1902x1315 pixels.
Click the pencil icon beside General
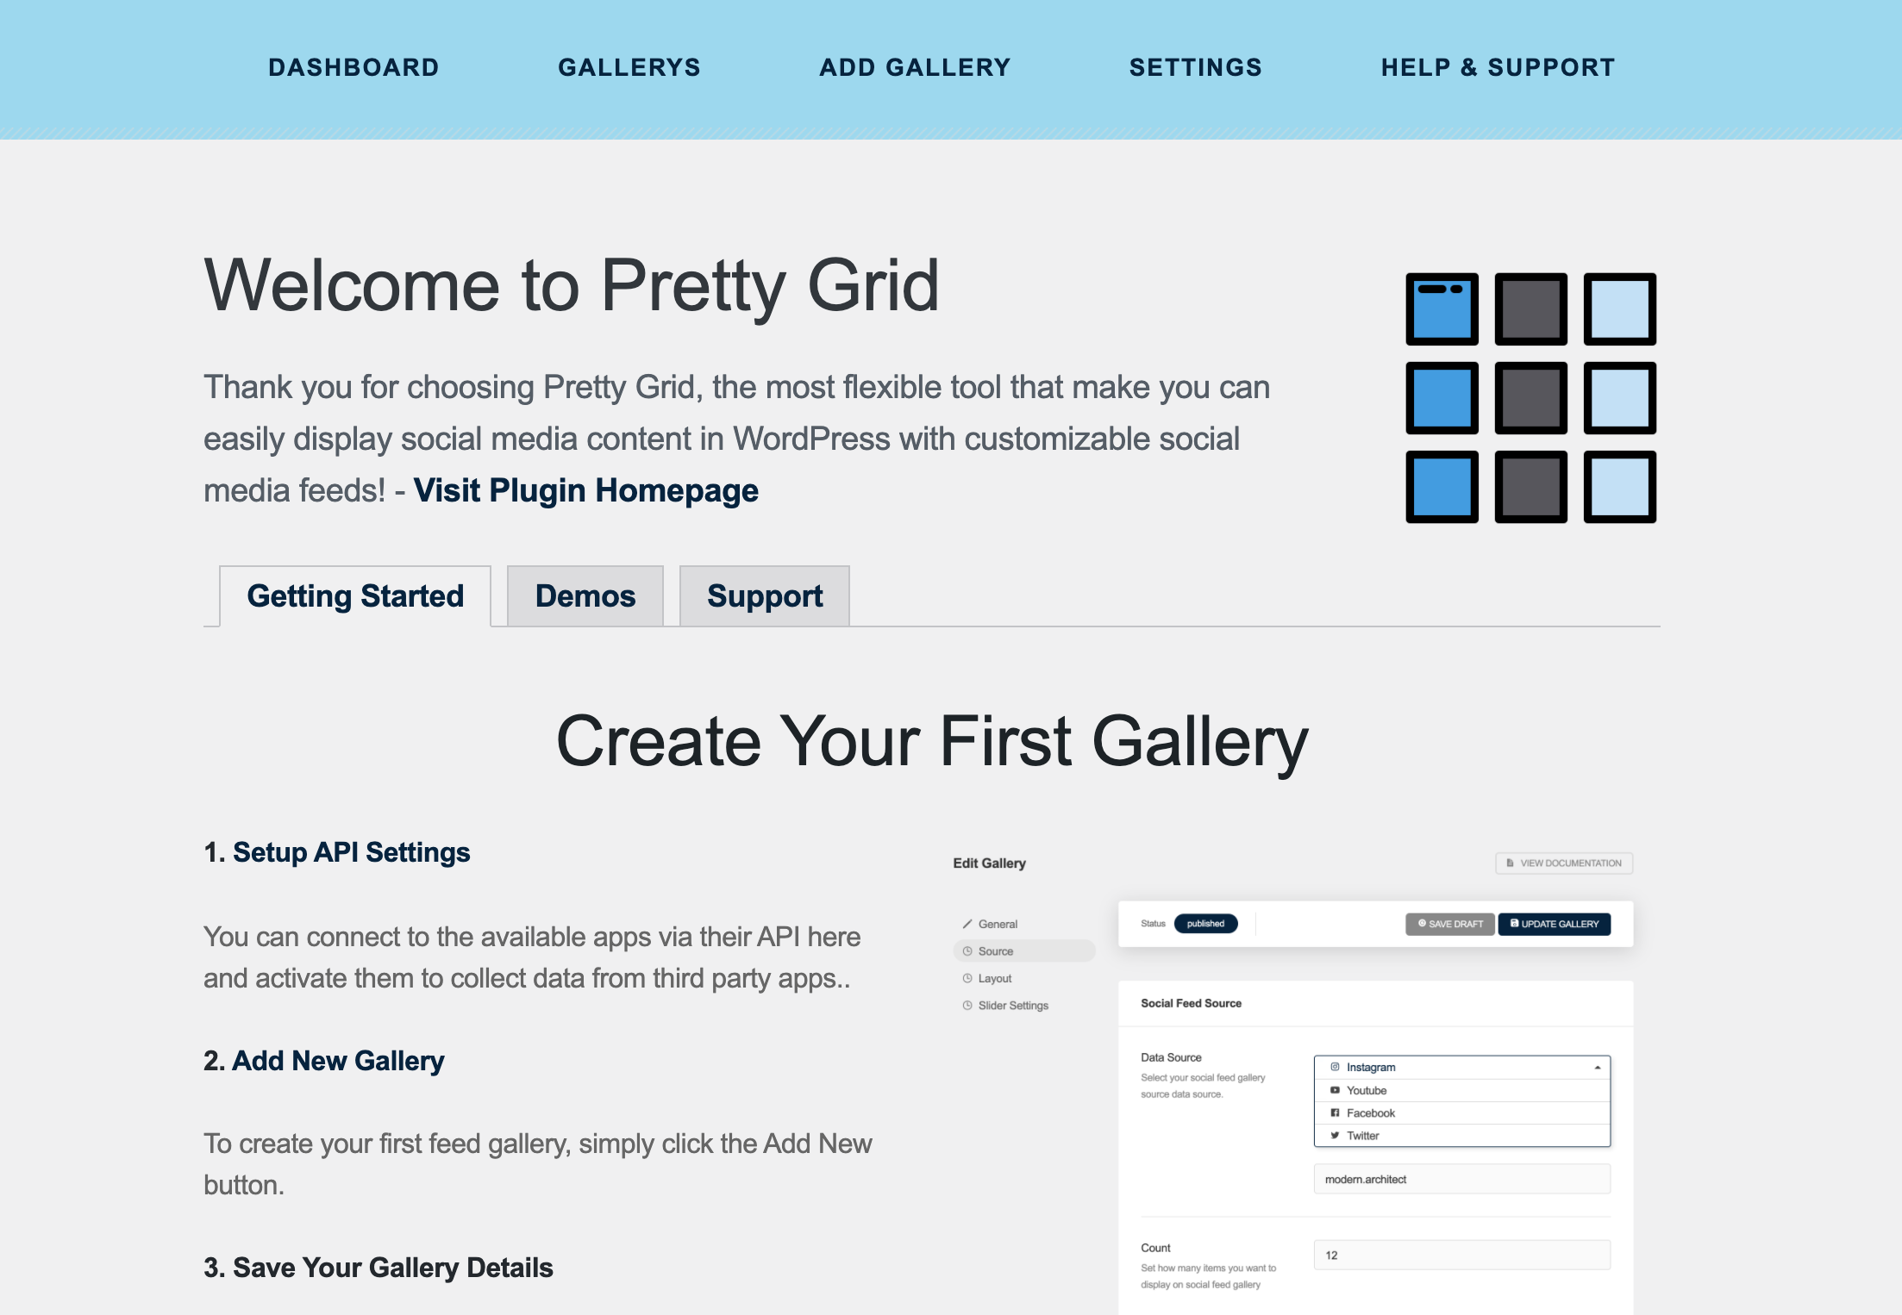[967, 924]
